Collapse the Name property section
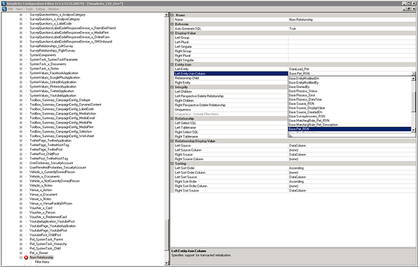The image size is (418, 267). 172,15
